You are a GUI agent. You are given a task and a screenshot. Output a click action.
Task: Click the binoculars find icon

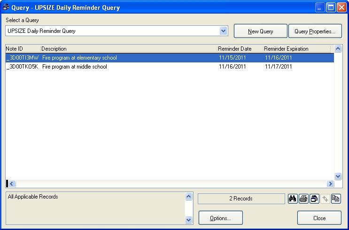tap(292, 199)
